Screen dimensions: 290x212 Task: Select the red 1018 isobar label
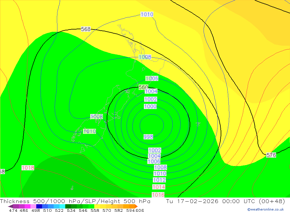tap(28, 168)
